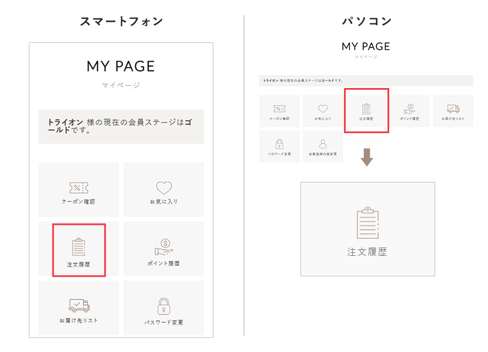Click クーポン確認 ticket icon in PC view
488x352 pixels.
pyautogui.click(x=279, y=109)
